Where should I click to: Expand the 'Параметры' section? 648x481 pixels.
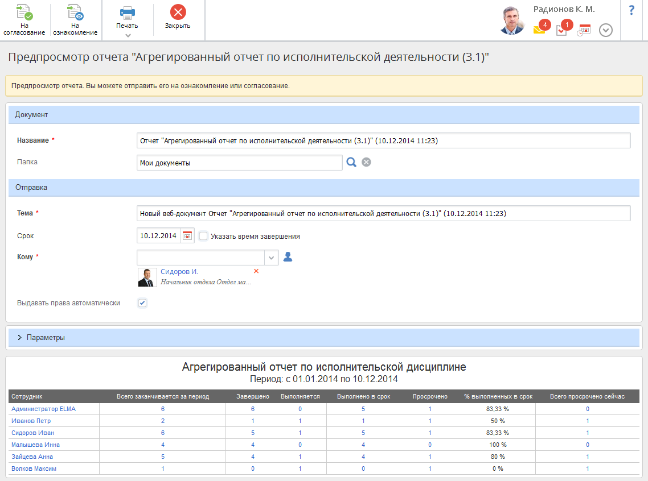[20, 338]
